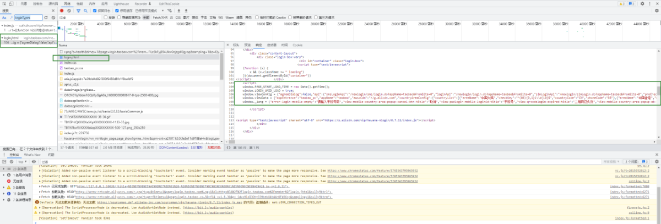The image size is (661, 224).
Task: Pretty-print response braces icon
Action: (x=228, y=147)
